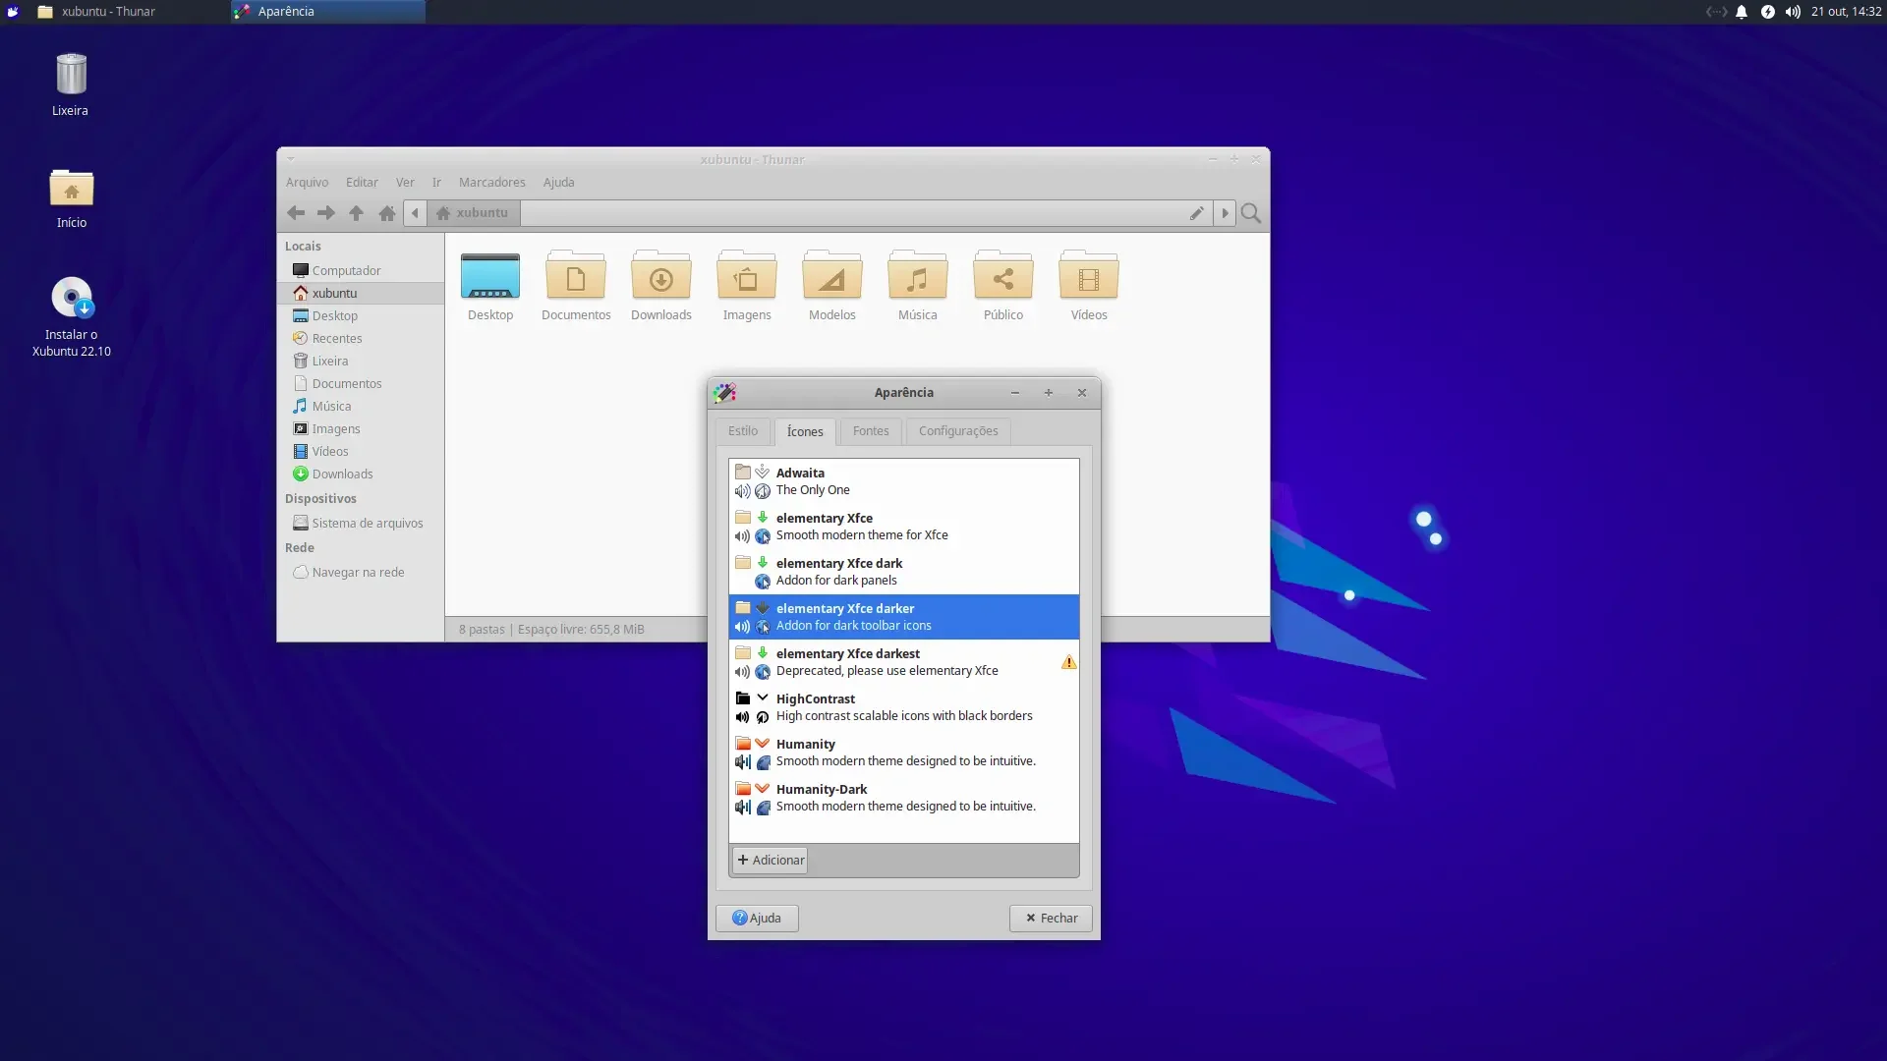Go back with Thunar's back arrow
Viewport: 1887px width, 1061px height.
tap(295, 213)
